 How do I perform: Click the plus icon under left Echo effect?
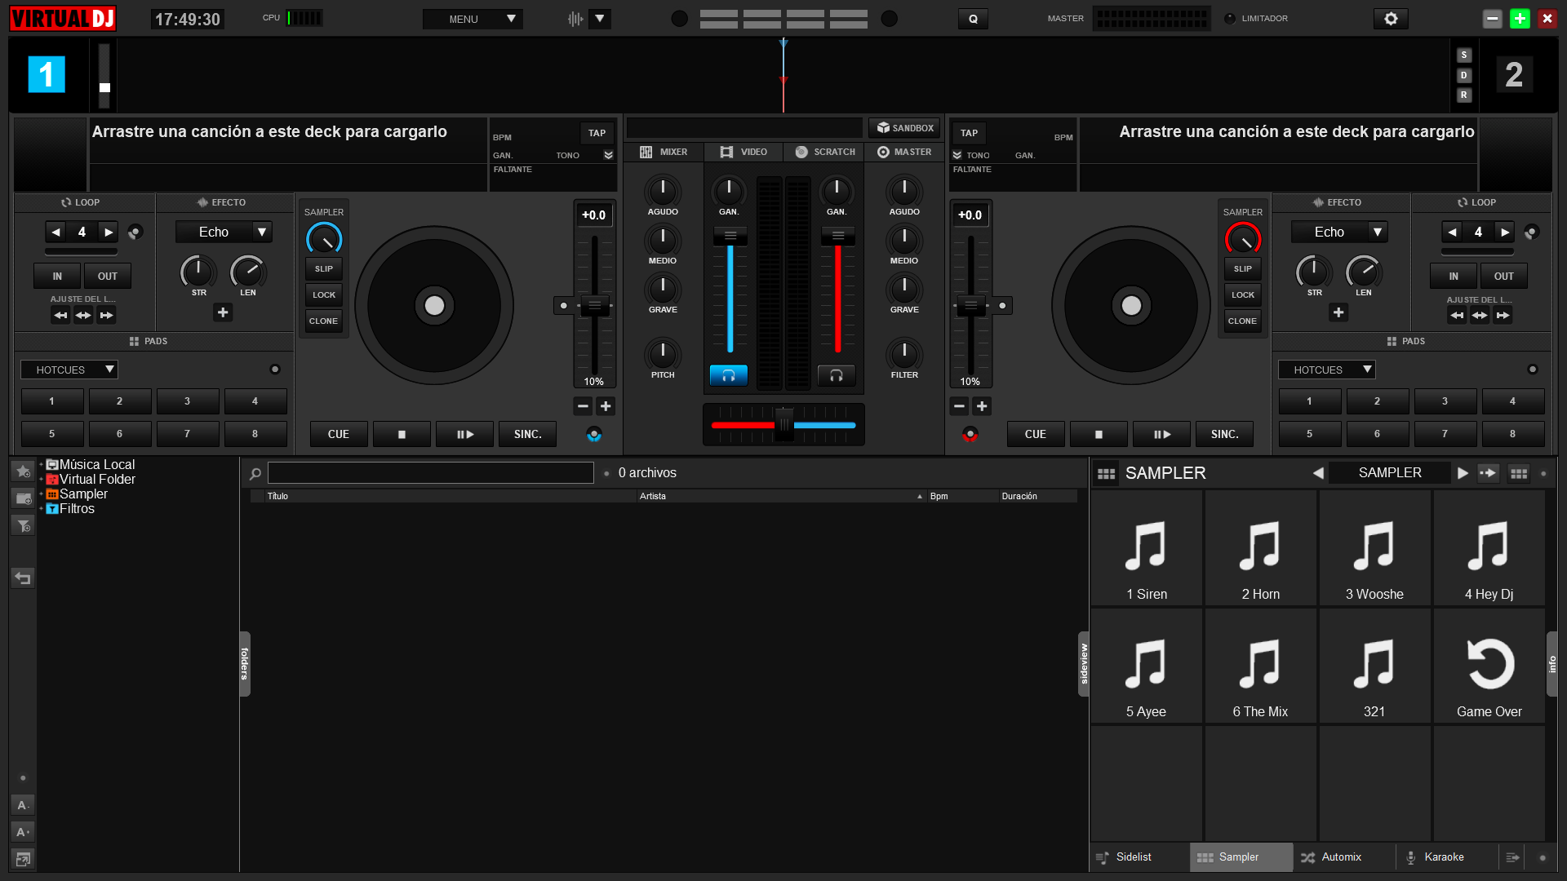pyautogui.click(x=223, y=312)
